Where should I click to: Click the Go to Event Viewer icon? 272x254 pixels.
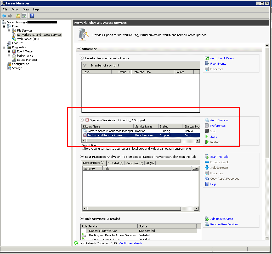(x=207, y=58)
